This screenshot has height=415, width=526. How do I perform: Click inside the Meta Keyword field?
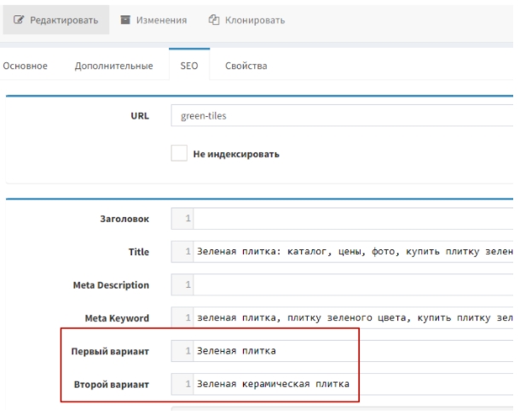click(x=350, y=318)
